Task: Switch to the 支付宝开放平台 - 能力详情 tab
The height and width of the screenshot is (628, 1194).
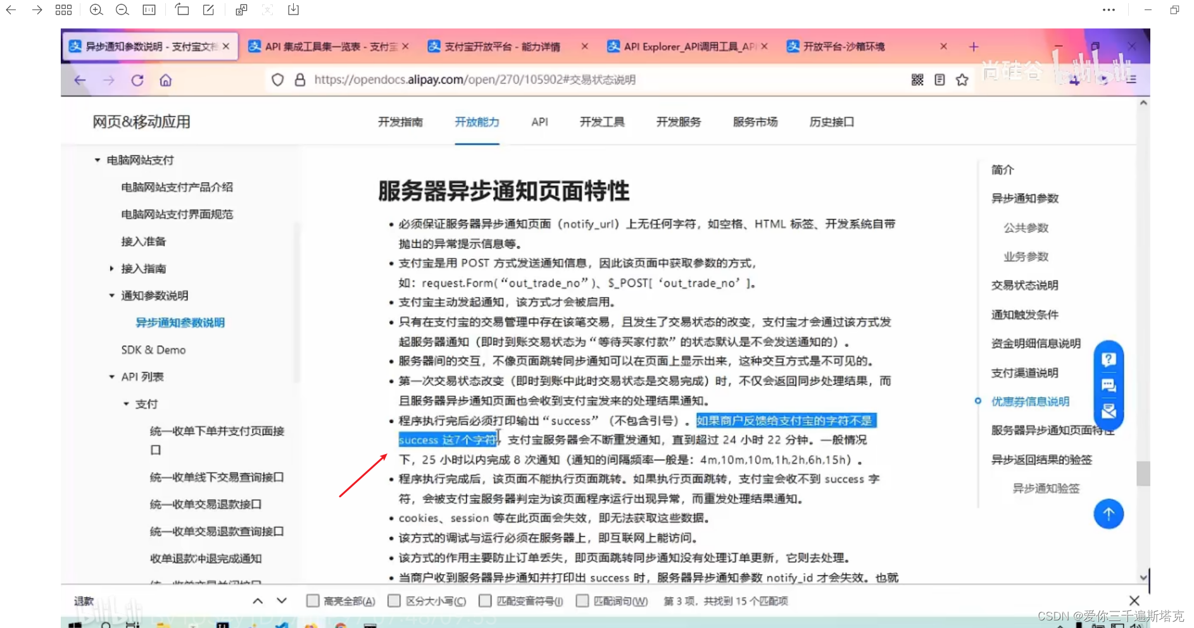Action: tap(508, 47)
